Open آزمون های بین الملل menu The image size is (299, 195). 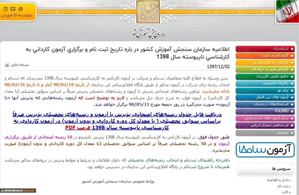pyautogui.click(x=265, y=97)
